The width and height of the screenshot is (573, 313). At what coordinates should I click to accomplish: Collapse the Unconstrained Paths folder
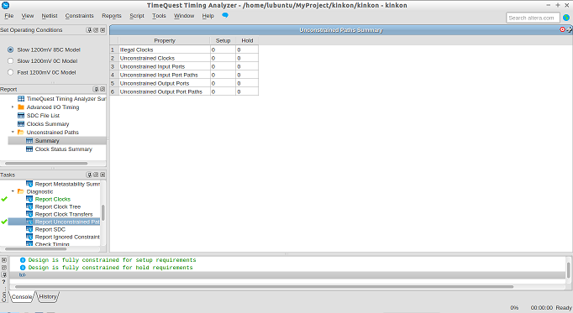click(x=13, y=132)
